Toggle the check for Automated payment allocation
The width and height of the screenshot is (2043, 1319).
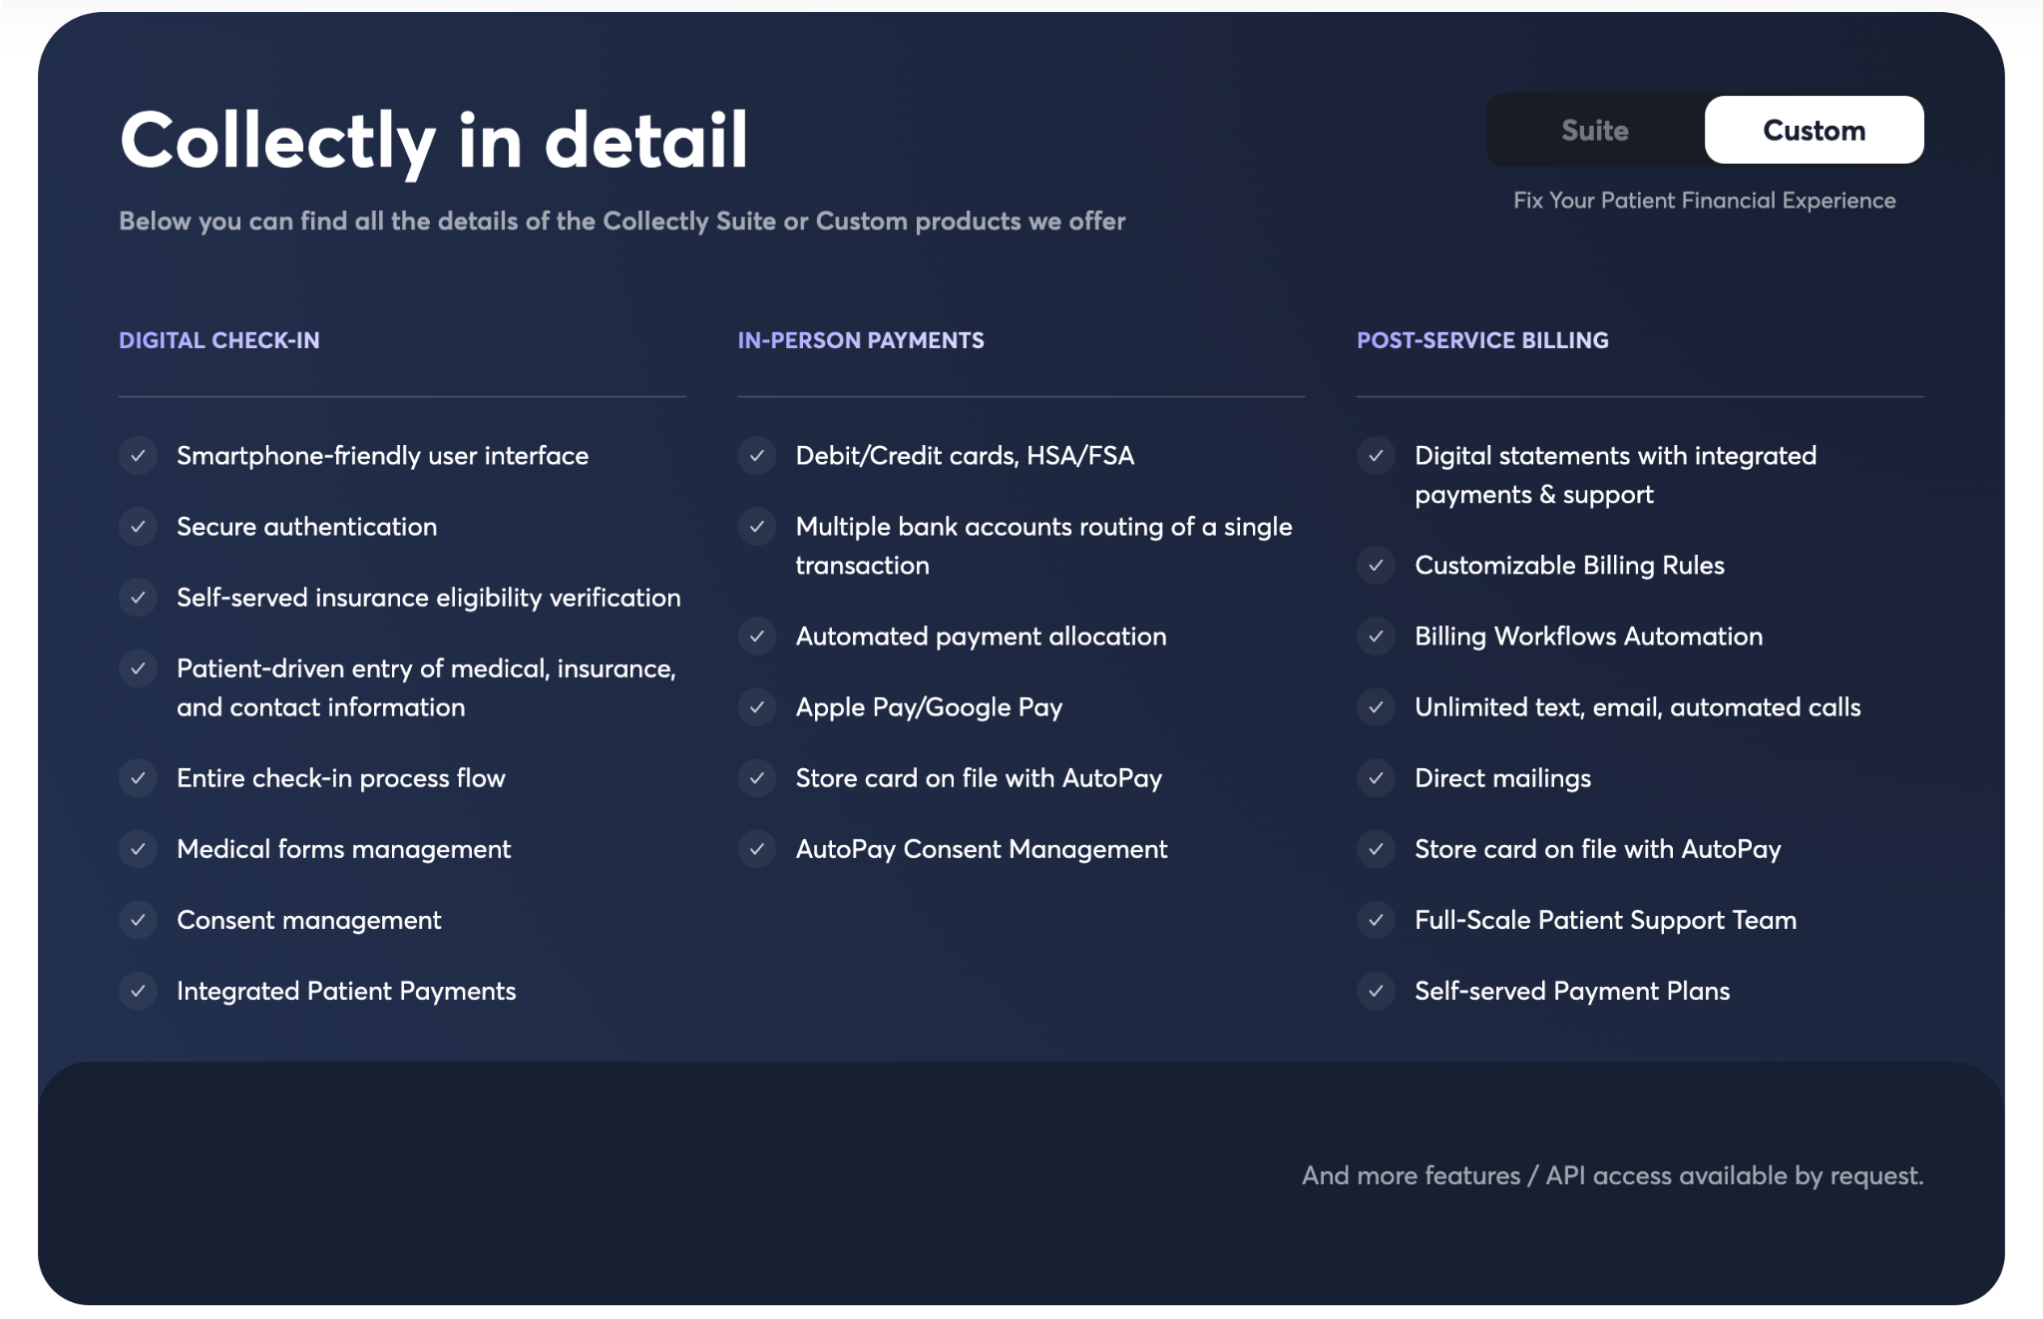point(758,636)
